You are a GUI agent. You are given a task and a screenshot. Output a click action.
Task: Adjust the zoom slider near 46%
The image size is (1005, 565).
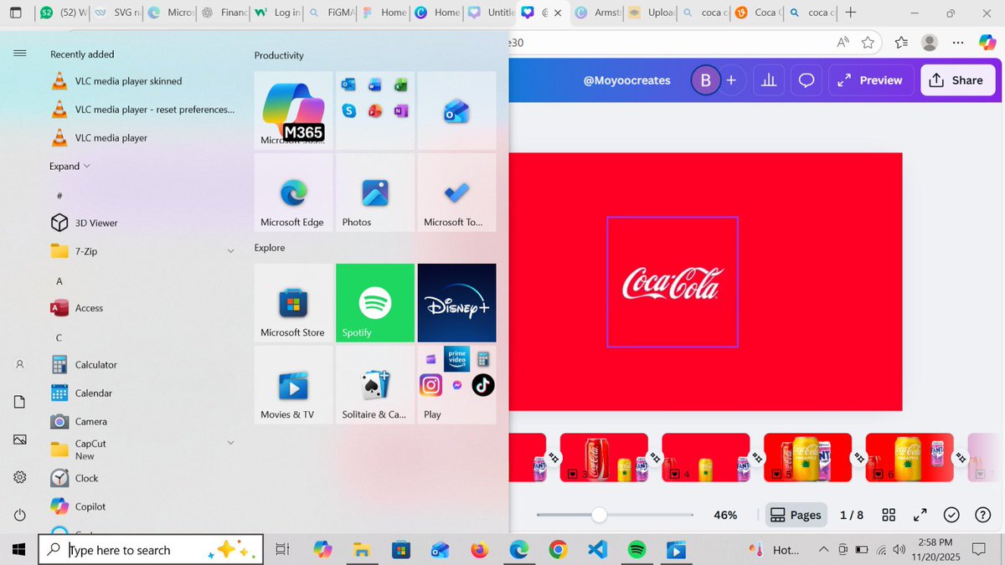(x=599, y=515)
